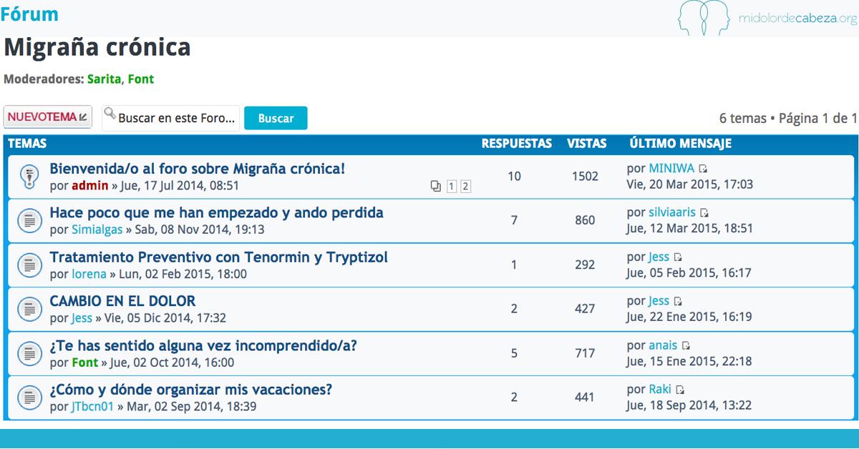Open author JTbcn01's profile
859x449 pixels.
click(x=93, y=407)
